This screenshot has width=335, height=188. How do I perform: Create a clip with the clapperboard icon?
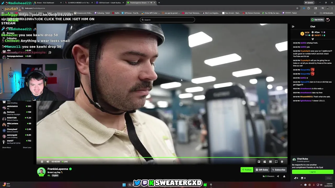pyautogui.click(x=265, y=162)
